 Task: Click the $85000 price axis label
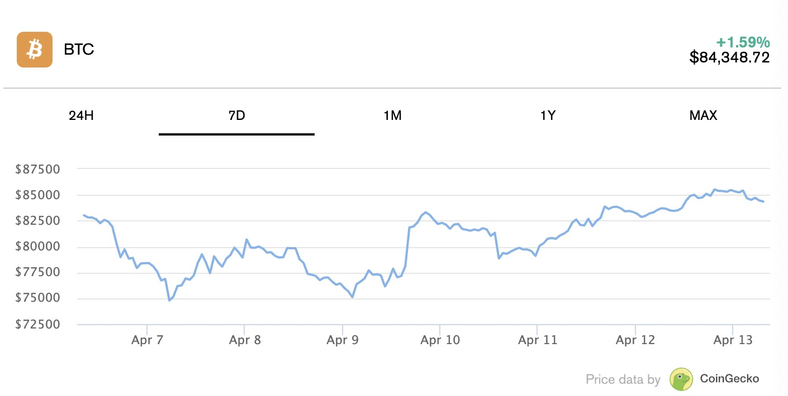click(38, 195)
